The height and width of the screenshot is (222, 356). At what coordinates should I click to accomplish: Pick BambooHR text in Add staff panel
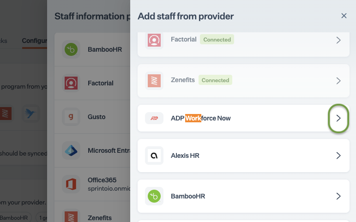pyautogui.click(x=188, y=196)
